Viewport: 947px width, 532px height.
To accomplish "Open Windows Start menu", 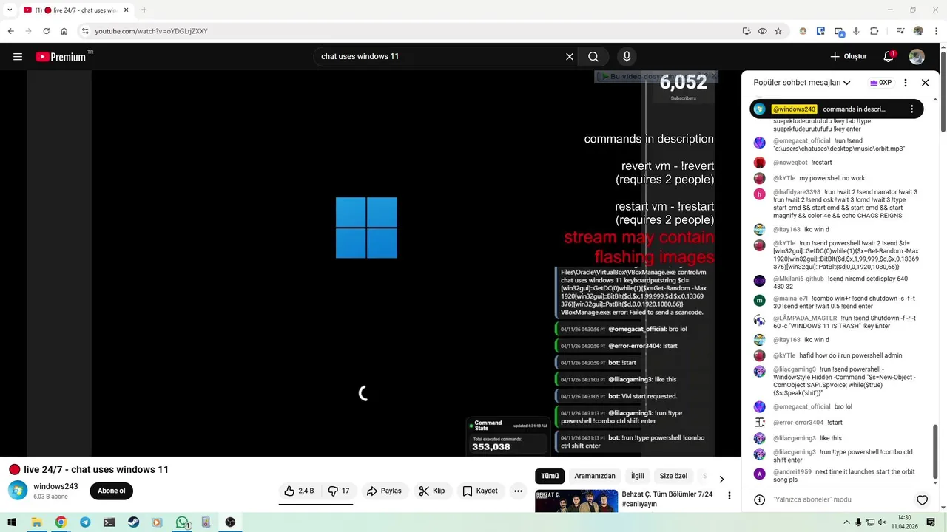I will [12, 522].
